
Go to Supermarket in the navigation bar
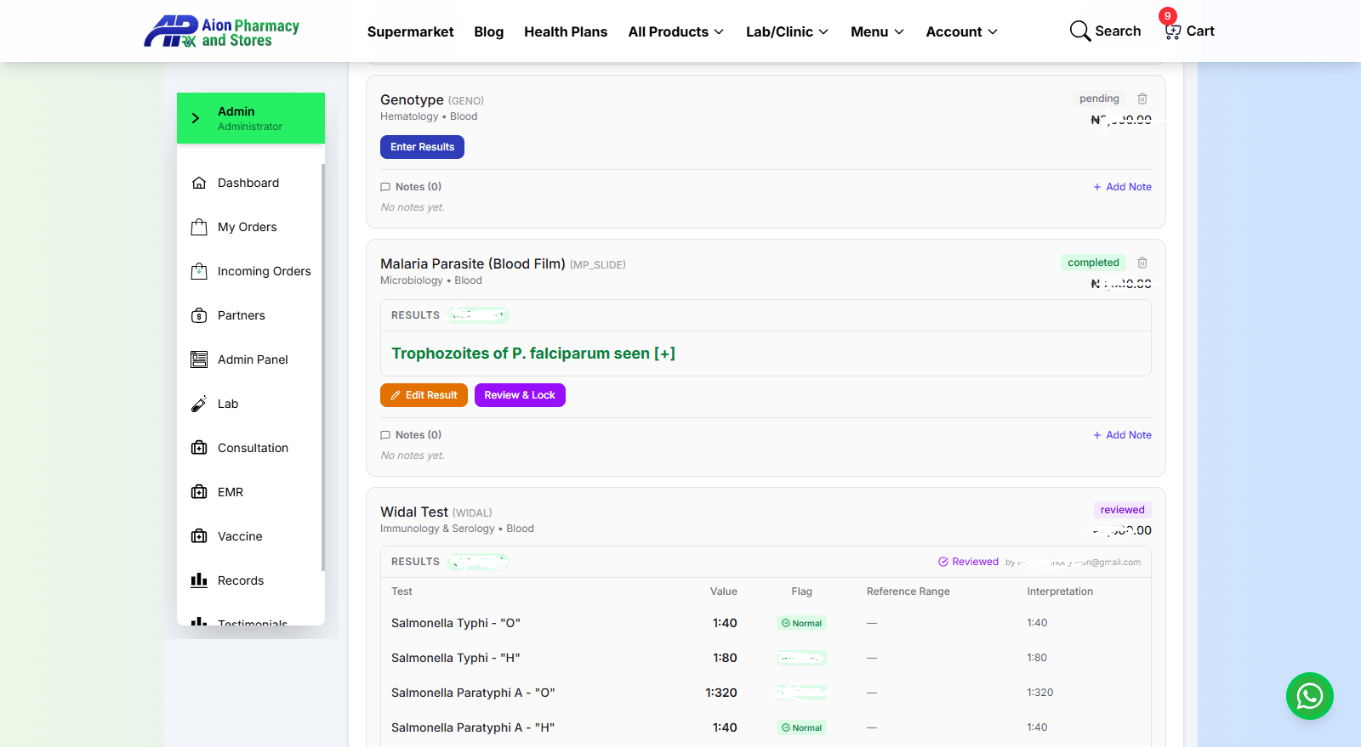tap(411, 31)
